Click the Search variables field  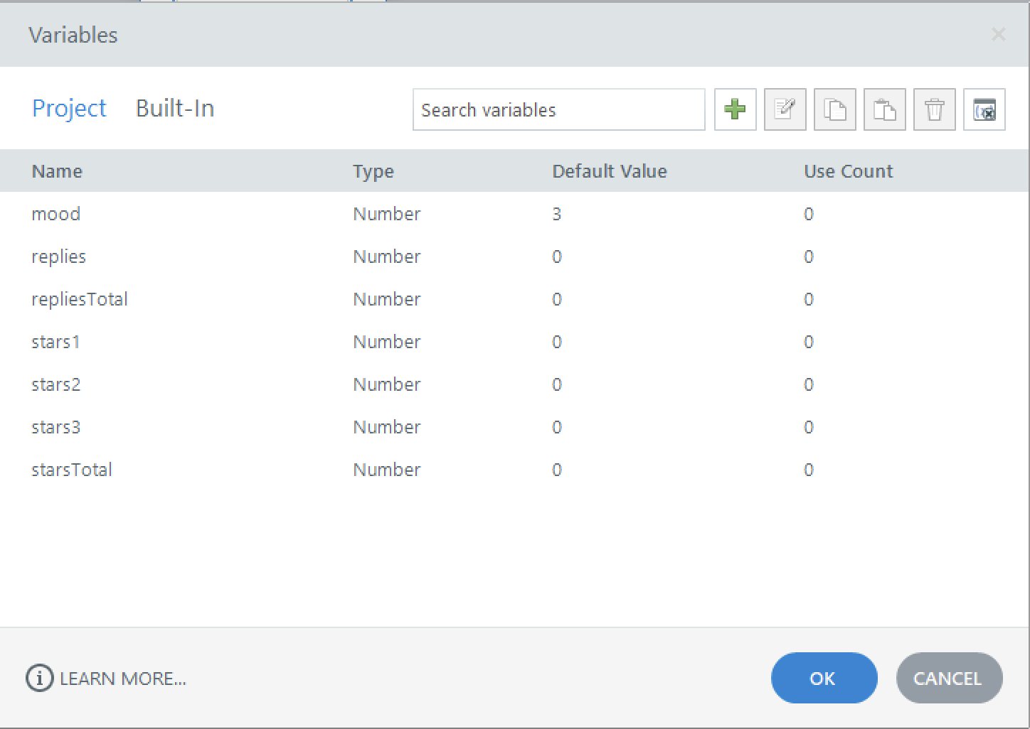point(558,109)
